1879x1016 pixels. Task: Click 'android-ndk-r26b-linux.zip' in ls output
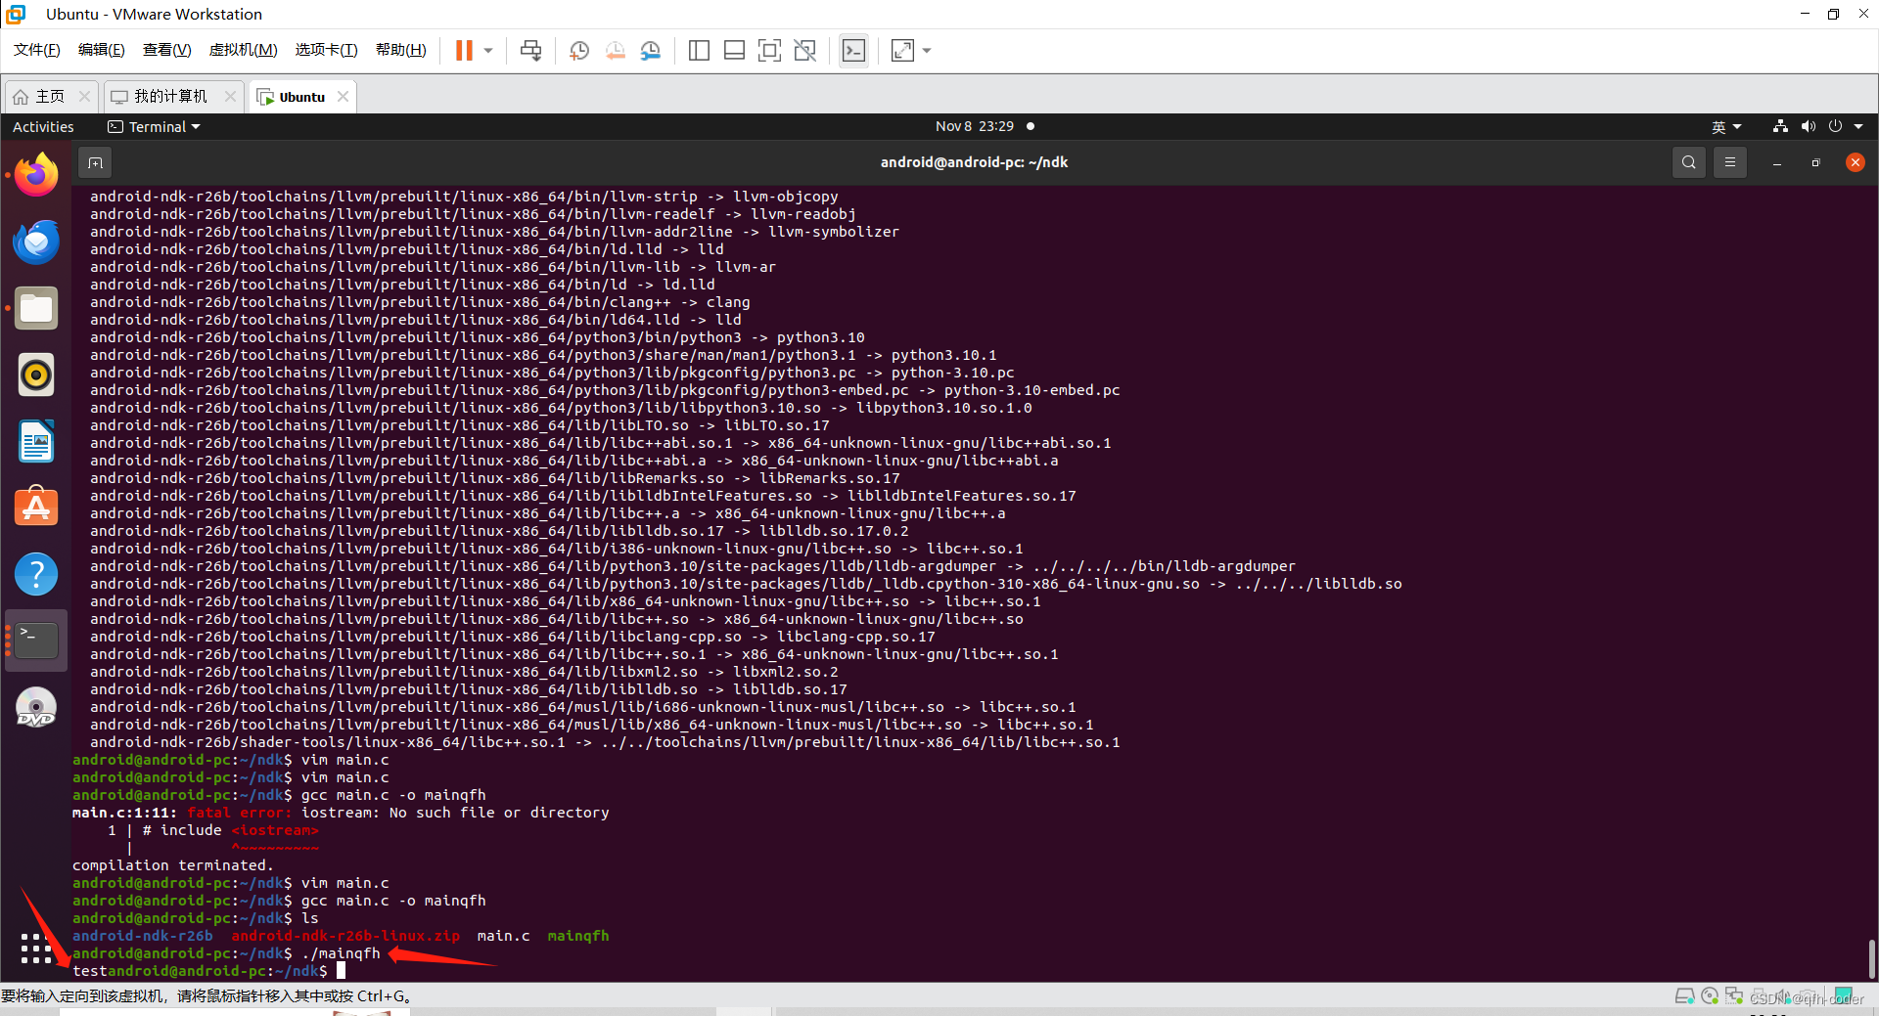click(345, 936)
